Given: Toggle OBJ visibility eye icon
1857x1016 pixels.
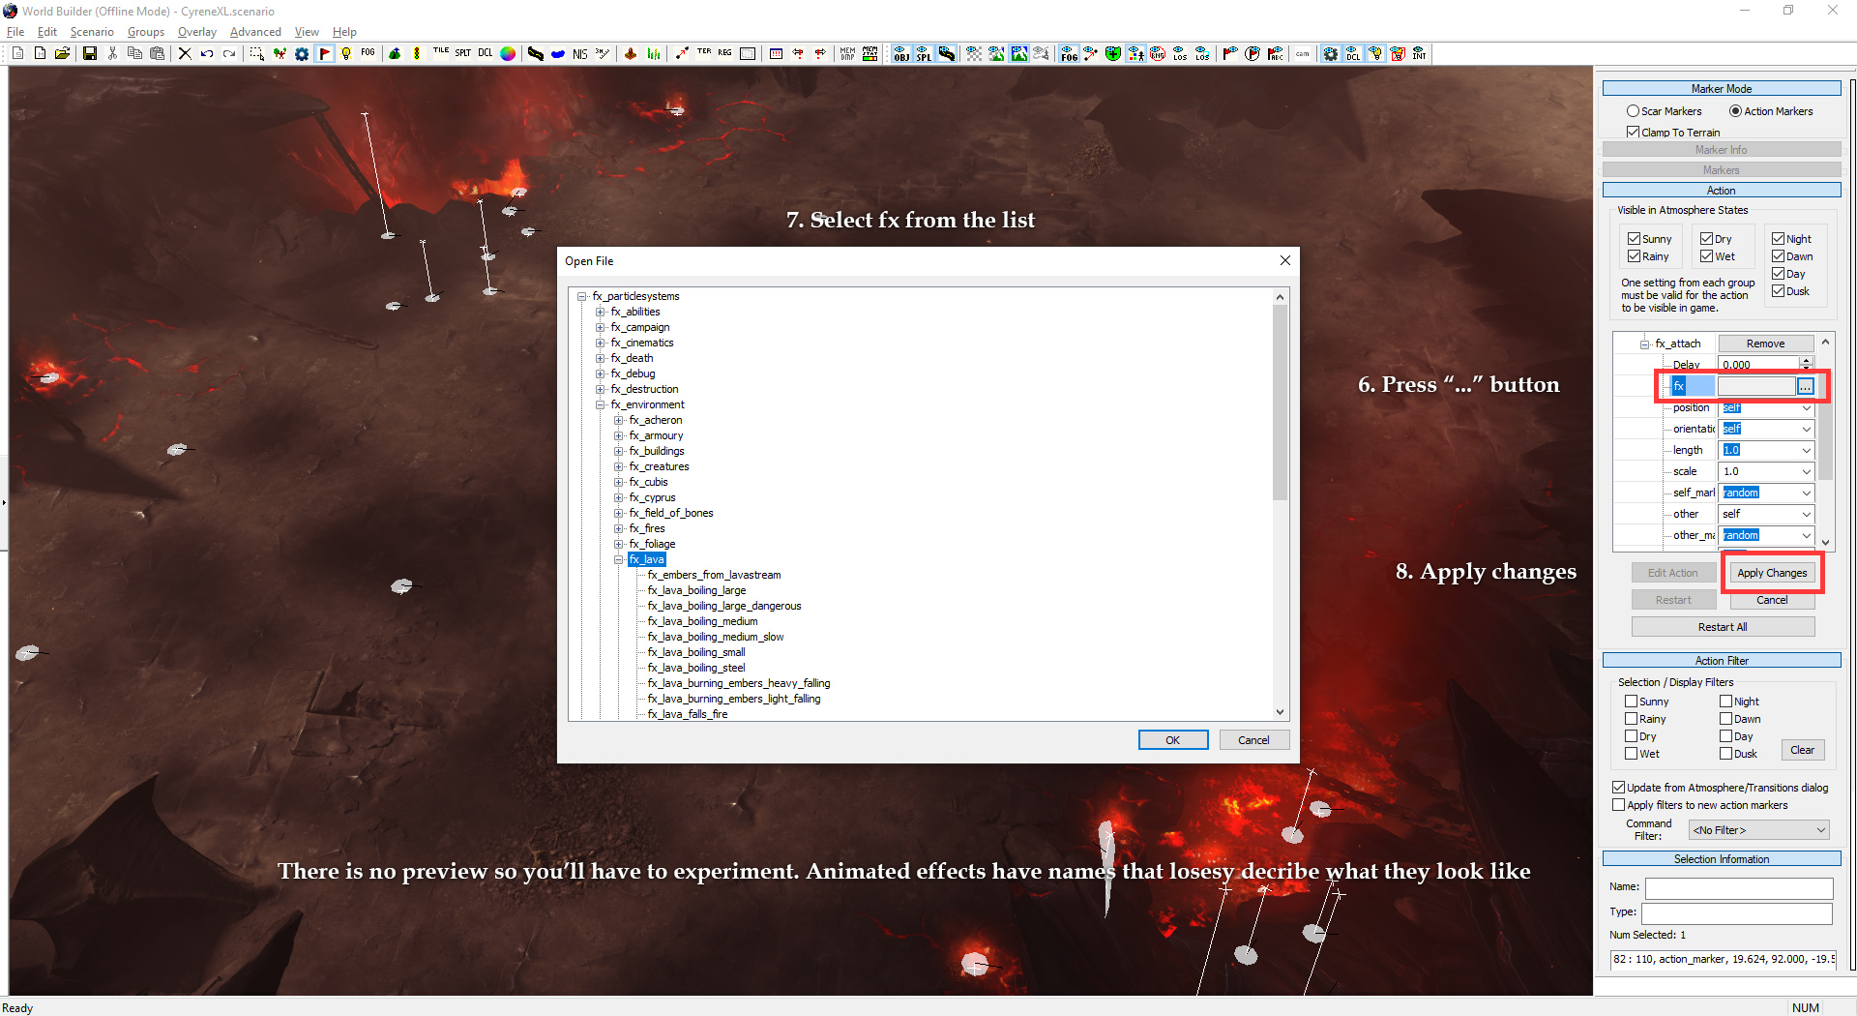Looking at the screenshot, I should [901, 54].
